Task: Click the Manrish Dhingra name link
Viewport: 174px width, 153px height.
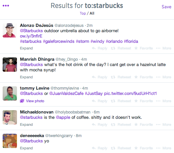Action: tap(37, 59)
